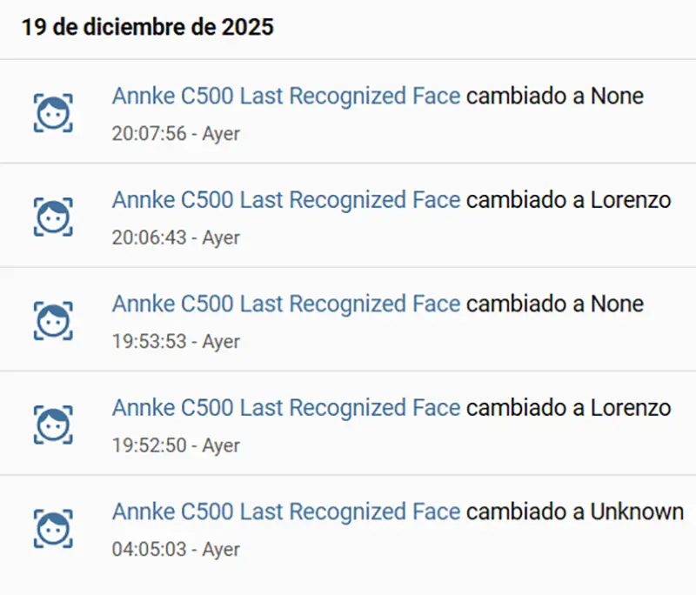Click the 19 de diciembre de 2025 date header
Screen dimensions: 696x595
(x=149, y=27)
